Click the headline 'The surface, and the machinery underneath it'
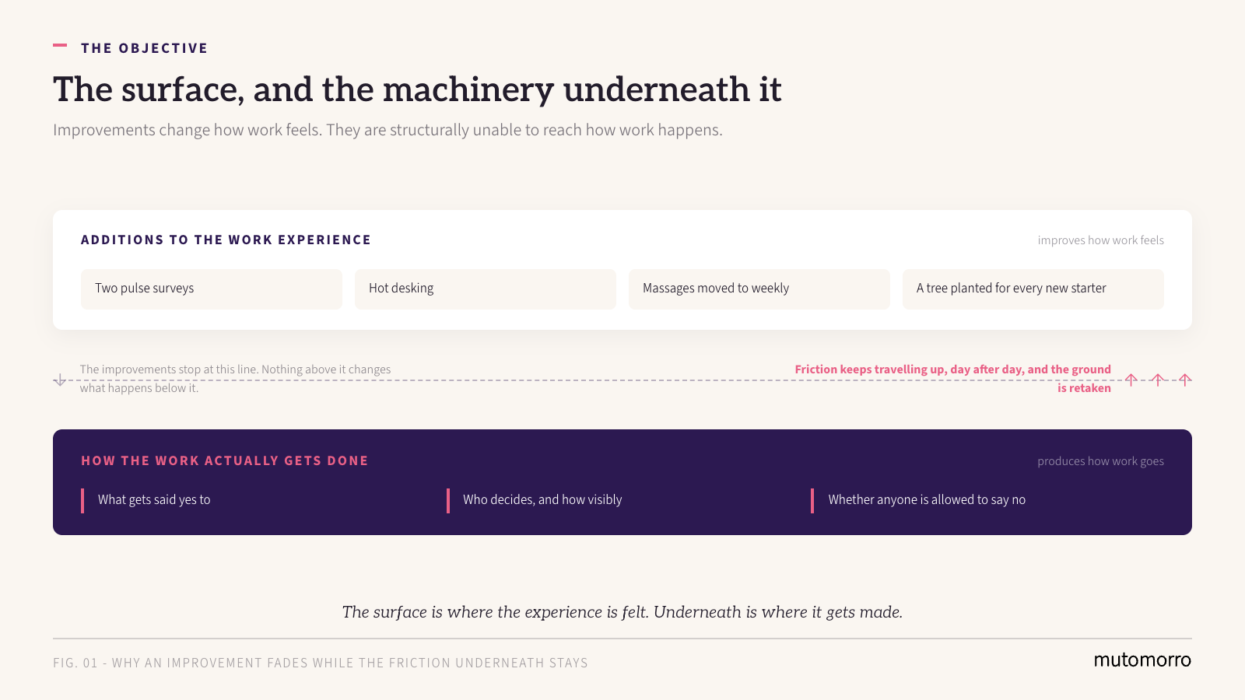The height and width of the screenshot is (700, 1245). (x=417, y=89)
